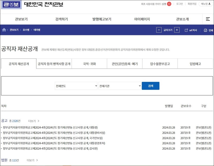The image size is (214, 166).
Task: Go to home via the breadcrumb house icon
Action: (x=4, y=30)
